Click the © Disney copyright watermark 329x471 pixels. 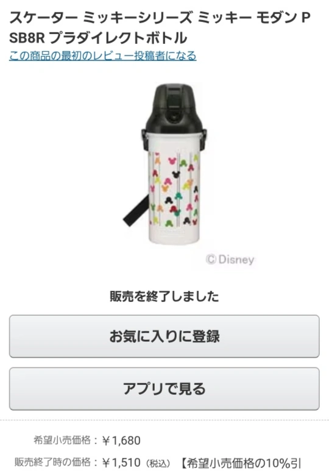click(x=230, y=259)
